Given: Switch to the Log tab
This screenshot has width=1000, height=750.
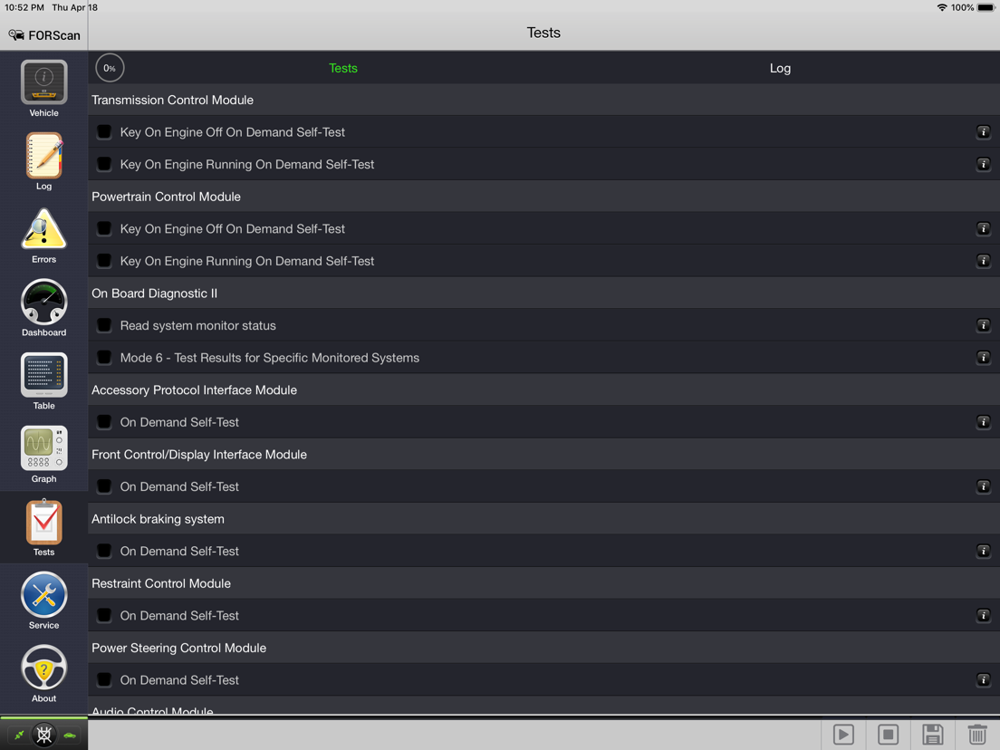Looking at the screenshot, I should tap(780, 68).
